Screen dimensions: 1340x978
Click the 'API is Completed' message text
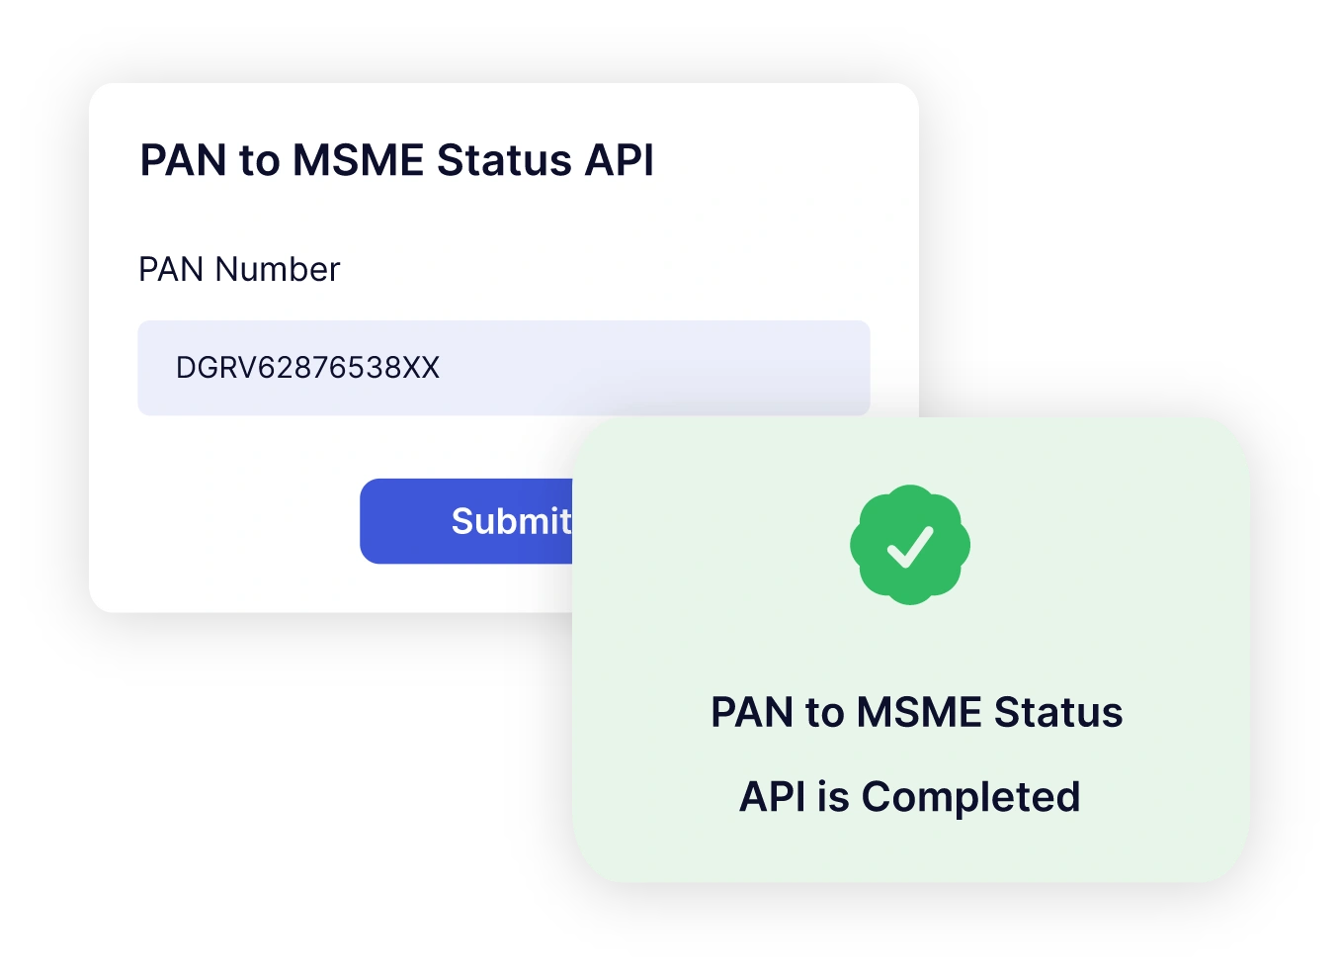[x=910, y=797]
